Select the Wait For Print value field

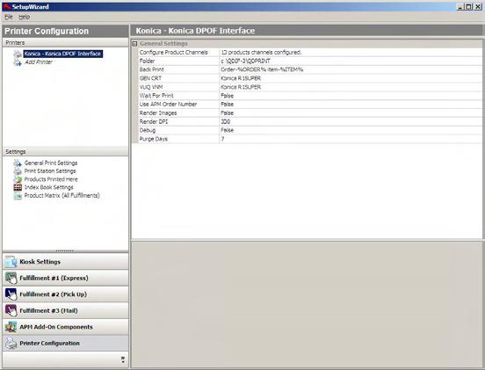point(351,96)
